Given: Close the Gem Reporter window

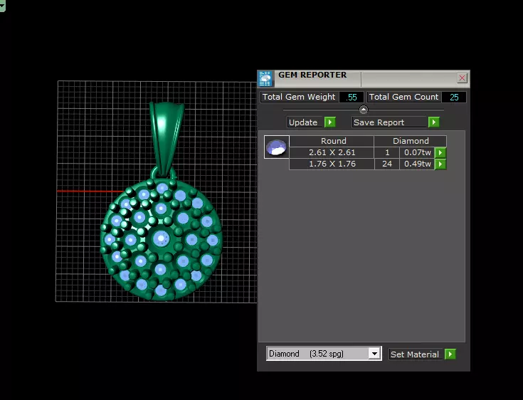Looking at the screenshot, I should 462,78.
